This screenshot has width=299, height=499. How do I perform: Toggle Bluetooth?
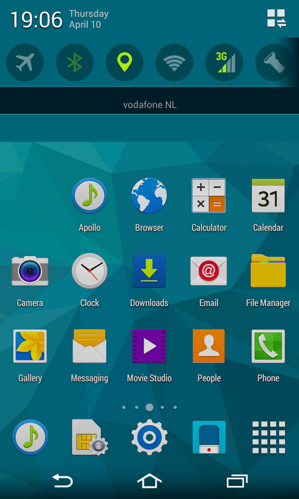click(75, 62)
